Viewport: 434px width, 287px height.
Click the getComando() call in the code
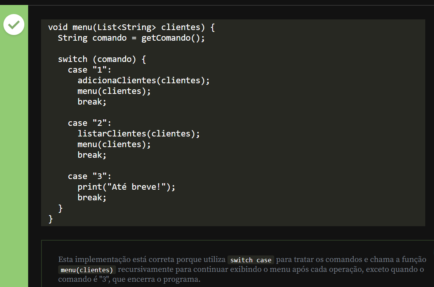point(173,38)
